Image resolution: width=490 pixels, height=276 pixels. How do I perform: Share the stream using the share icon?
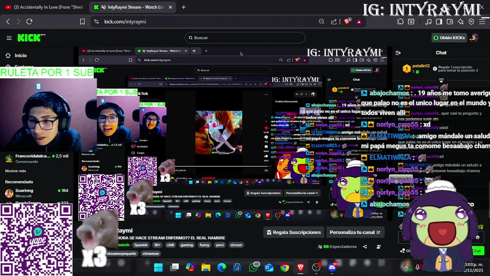(x=365, y=246)
